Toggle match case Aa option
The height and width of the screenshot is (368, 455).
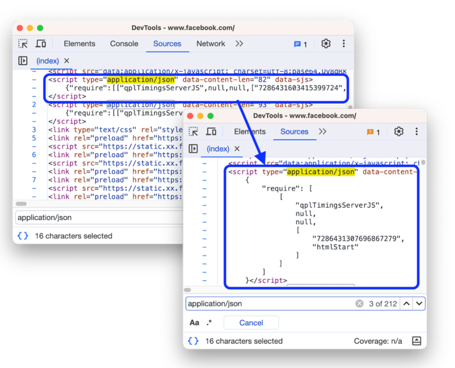194,323
